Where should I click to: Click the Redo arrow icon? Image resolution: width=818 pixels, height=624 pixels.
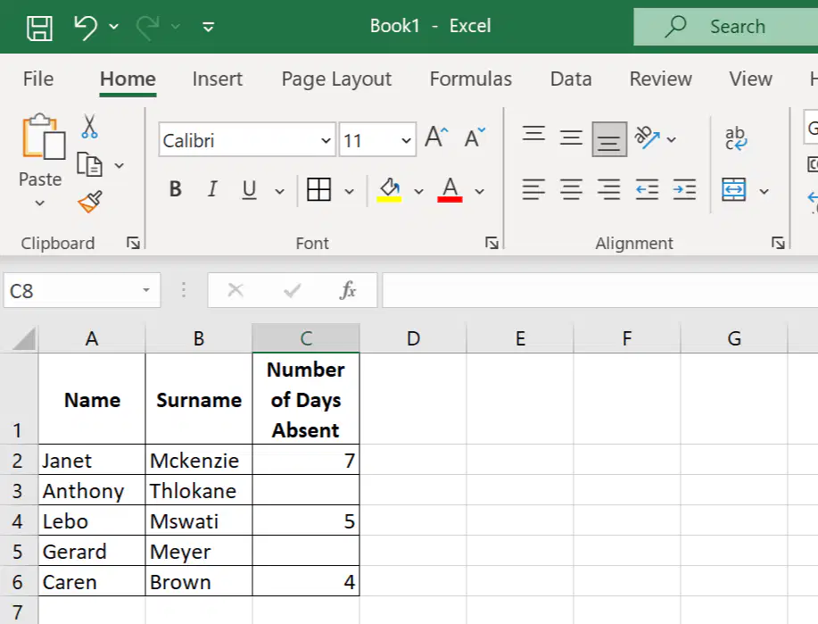(x=148, y=27)
